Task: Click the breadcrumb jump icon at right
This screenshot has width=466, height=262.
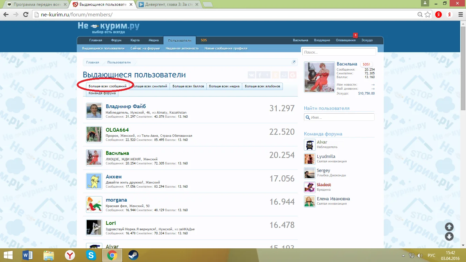Action: pos(293,62)
